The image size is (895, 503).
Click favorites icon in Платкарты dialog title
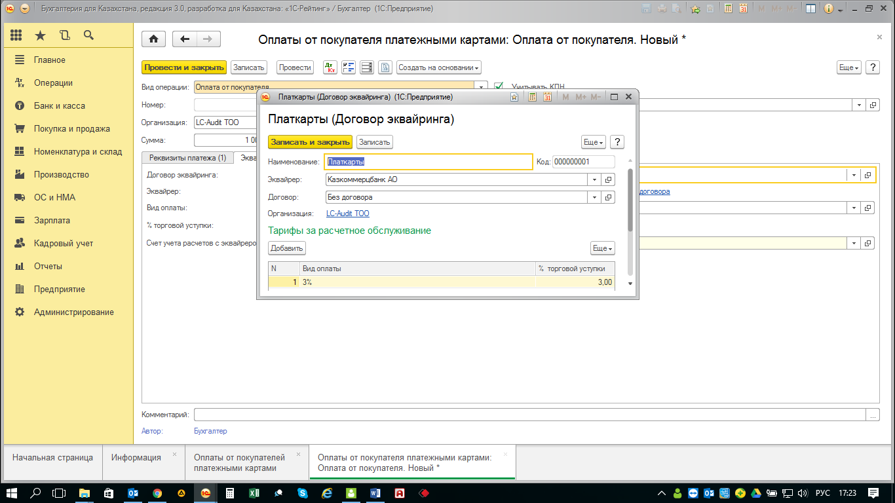515,97
